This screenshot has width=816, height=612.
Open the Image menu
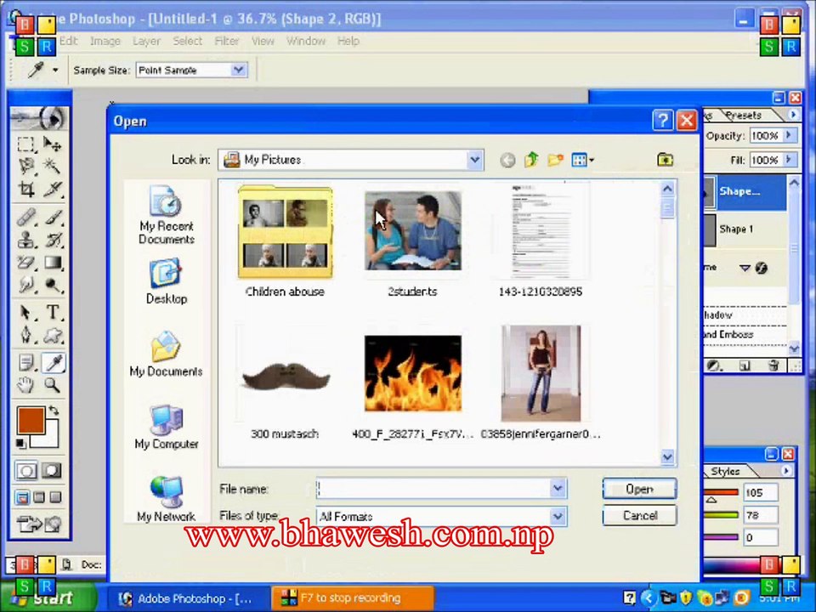[x=105, y=41]
